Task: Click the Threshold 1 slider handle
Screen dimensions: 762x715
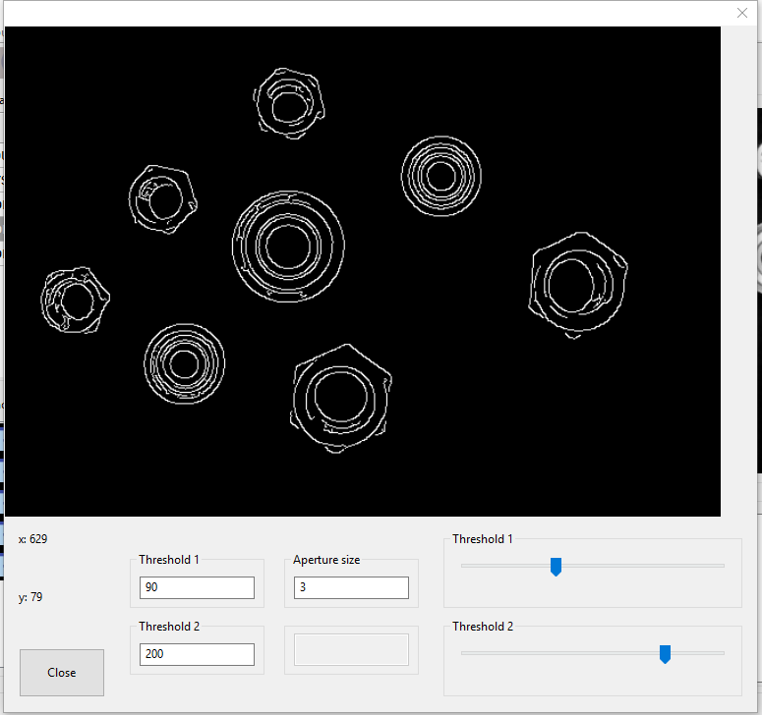Action: (556, 567)
